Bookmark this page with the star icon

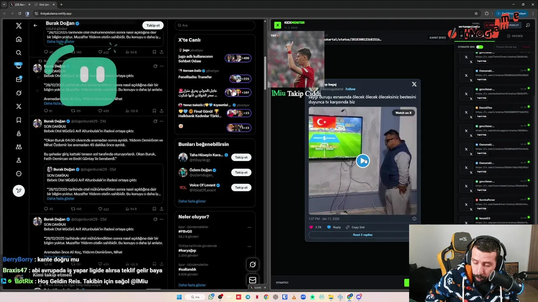coord(476,13)
